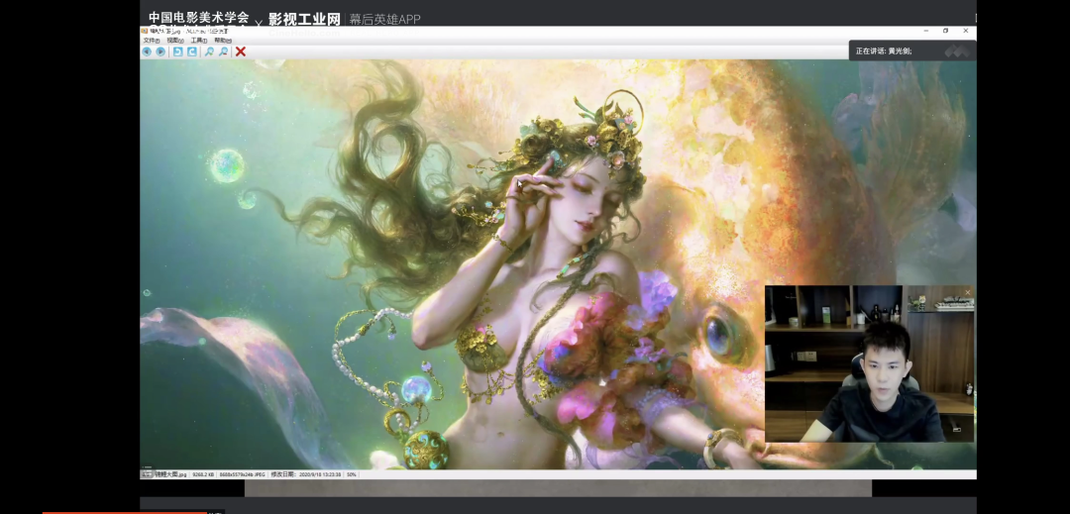Click the 锦鲤大图.jpg file name in status bar
Image resolution: width=1070 pixels, height=514 pixels.
(x=171, y=474)
